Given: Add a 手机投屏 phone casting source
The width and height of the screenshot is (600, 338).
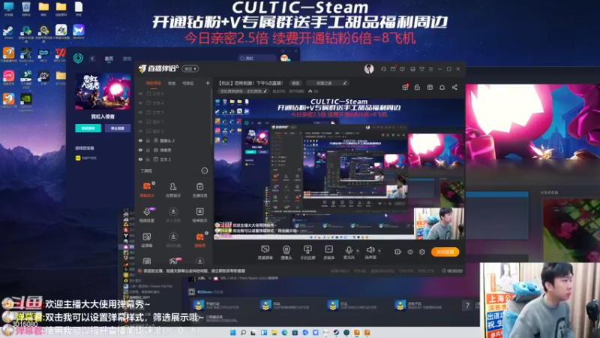Looking at the screenshot, I should coord(307,252).
